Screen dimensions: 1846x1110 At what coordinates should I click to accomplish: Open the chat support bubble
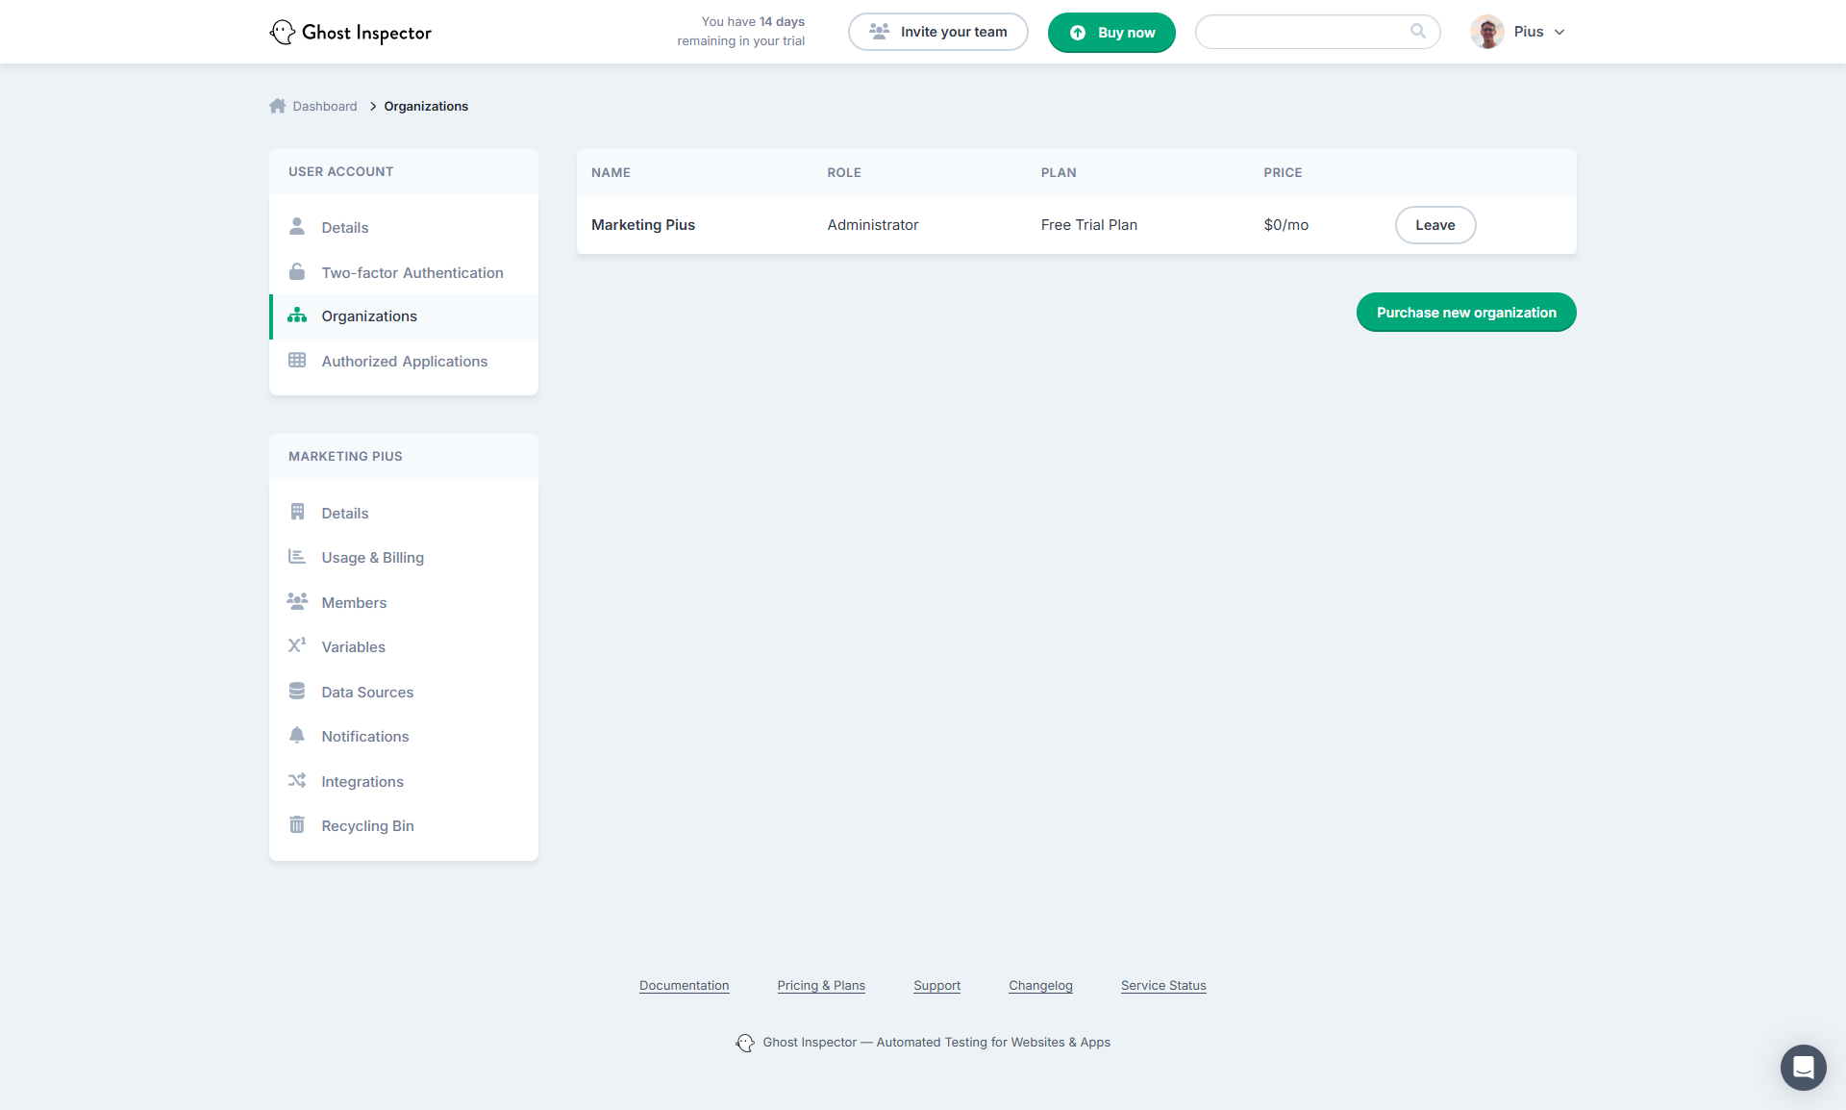[1803, 1067]
